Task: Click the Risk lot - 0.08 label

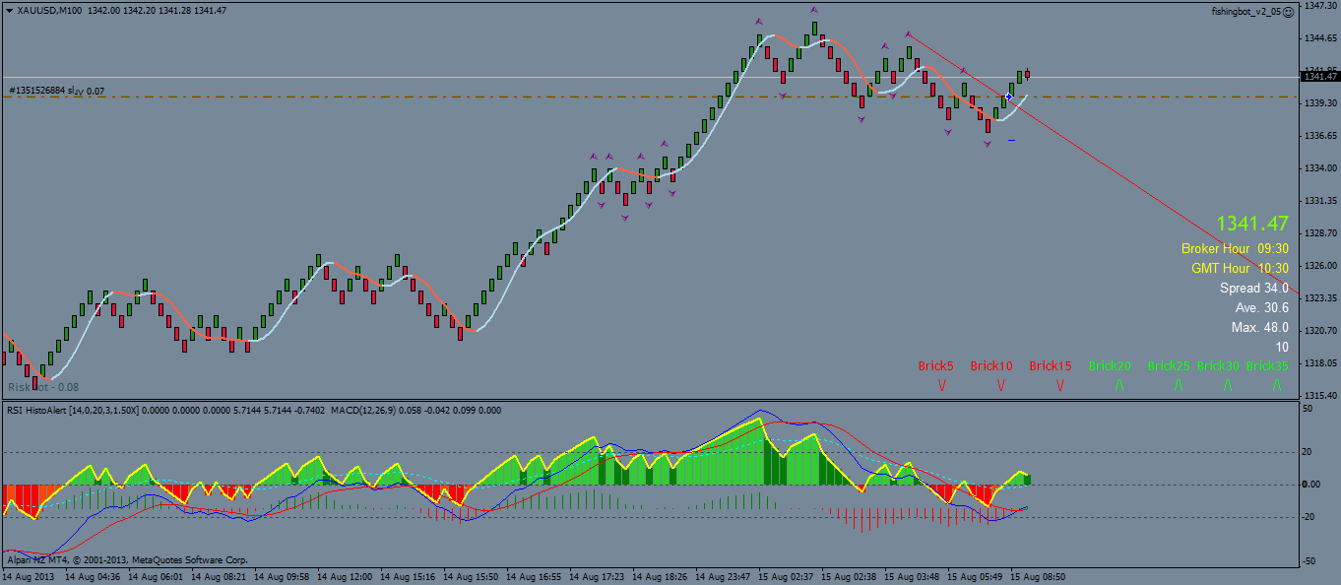Action: 43,387
